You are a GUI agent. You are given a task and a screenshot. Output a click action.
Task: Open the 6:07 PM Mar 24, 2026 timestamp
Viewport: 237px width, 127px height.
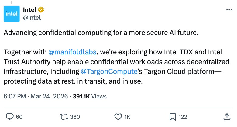tap(36, 96)
